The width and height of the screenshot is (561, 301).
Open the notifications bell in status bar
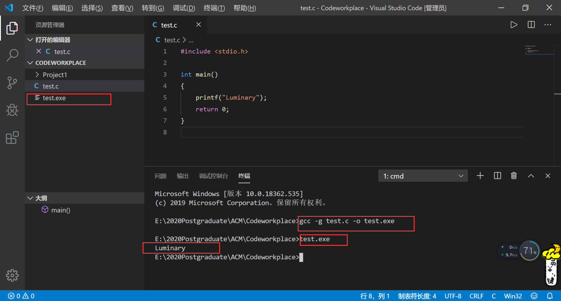coord(550,296)
